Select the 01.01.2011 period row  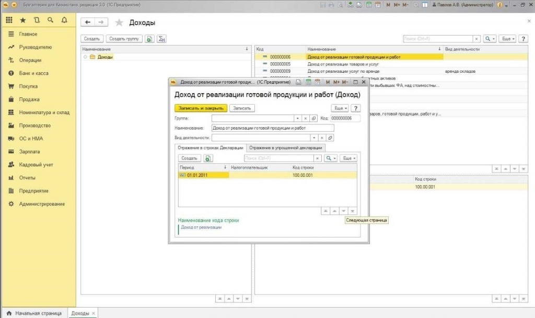coord(204,175)
